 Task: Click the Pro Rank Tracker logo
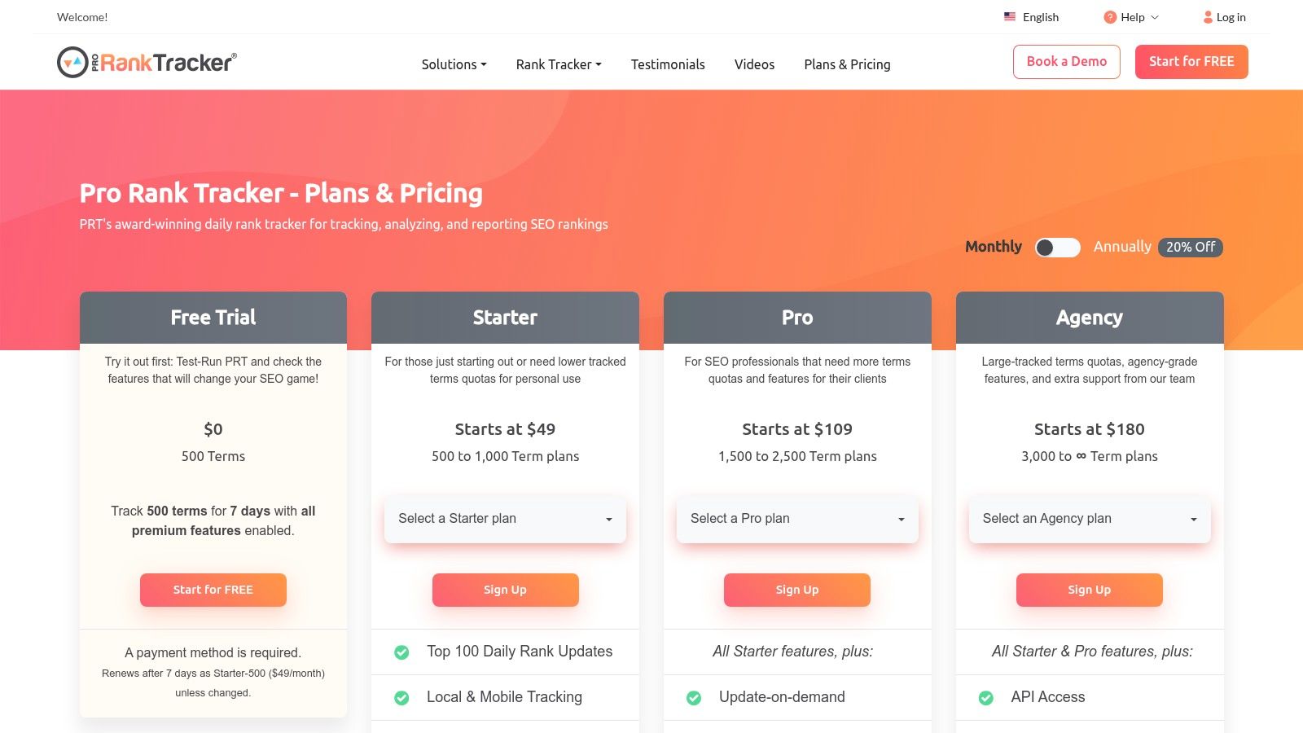pos(147,62)
